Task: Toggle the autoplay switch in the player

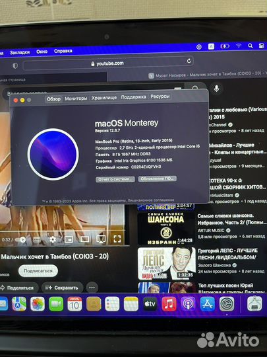Action: (21, 240)
